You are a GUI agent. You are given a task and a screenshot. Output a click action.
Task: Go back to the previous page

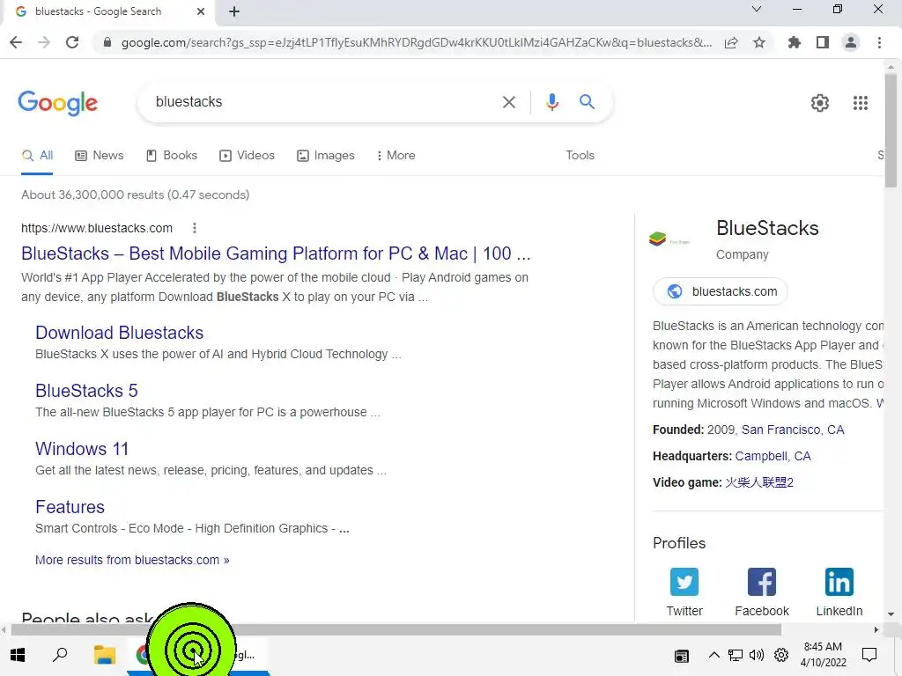pyautogui.click(x=16, y=42)
